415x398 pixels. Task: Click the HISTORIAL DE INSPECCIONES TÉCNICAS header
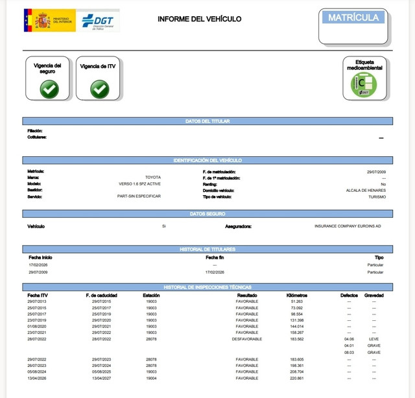(x=207, y=287)
